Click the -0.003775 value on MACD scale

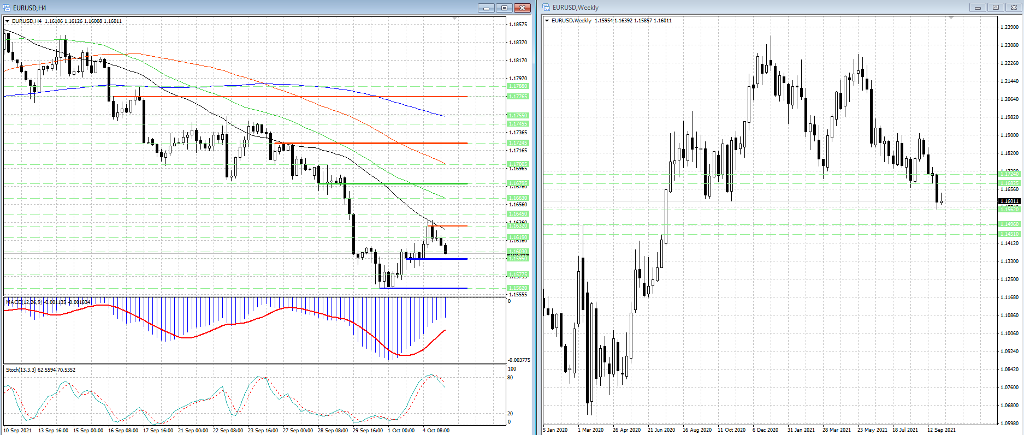click(519, 360)
